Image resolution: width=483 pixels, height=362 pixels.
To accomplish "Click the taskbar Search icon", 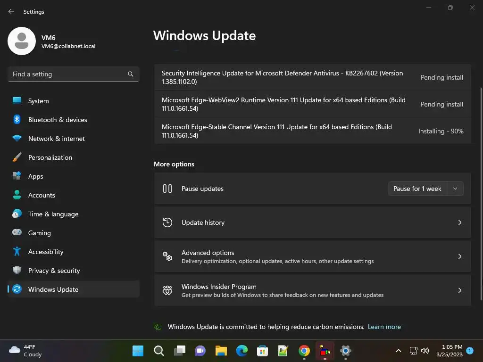I will click(158, 351).
